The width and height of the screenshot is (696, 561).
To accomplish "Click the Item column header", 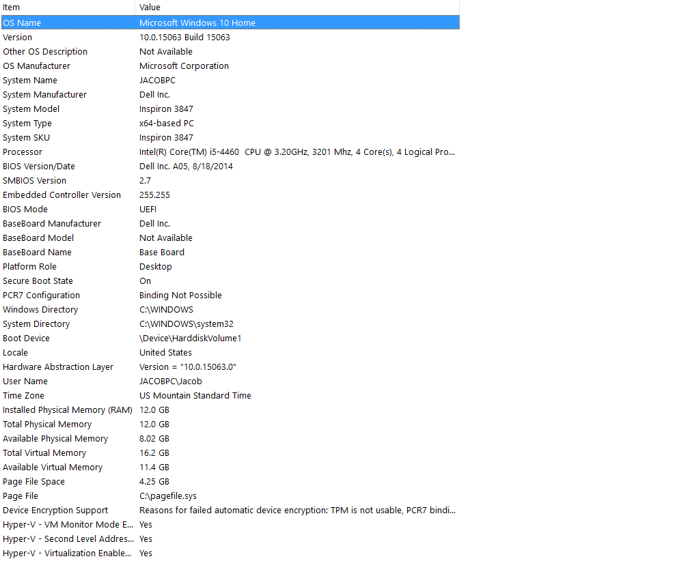I will pos(68,7).
